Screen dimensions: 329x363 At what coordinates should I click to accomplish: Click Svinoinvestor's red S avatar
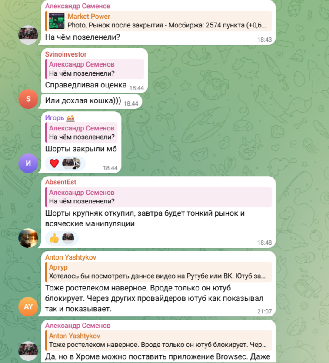28,99
